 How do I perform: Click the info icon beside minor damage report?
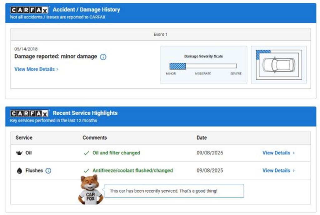(x=103, y=57)
